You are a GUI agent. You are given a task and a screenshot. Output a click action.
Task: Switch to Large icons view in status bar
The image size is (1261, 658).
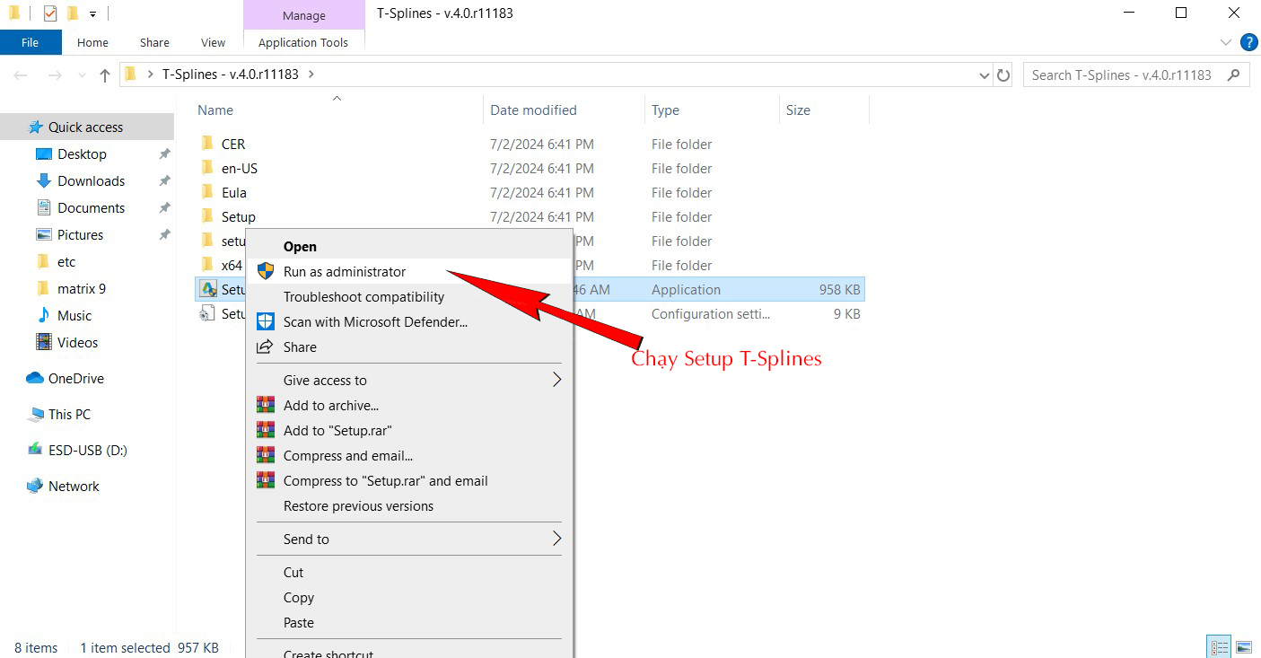pyautogui.click(x=1243, y=646)
